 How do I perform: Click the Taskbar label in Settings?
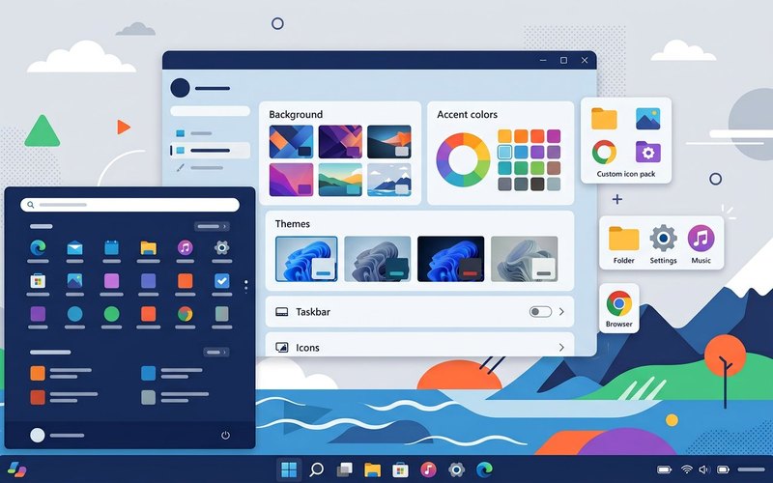tap(313, 311)
